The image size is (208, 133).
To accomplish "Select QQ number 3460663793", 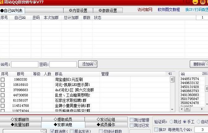I will 189,91.
